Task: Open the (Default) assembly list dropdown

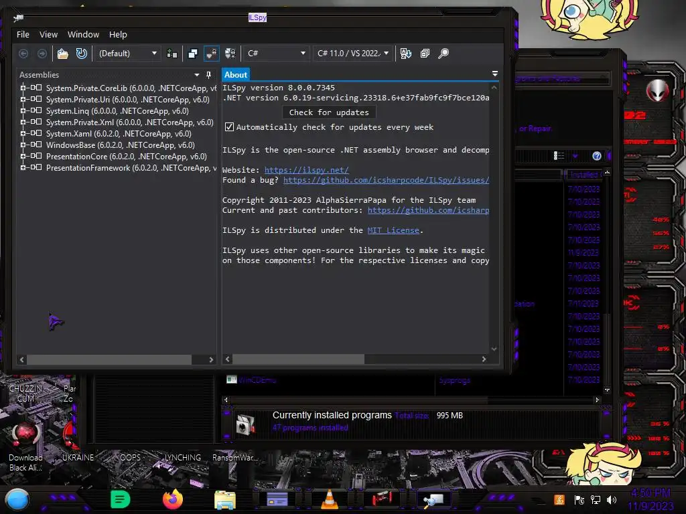Action: [127, 54]
